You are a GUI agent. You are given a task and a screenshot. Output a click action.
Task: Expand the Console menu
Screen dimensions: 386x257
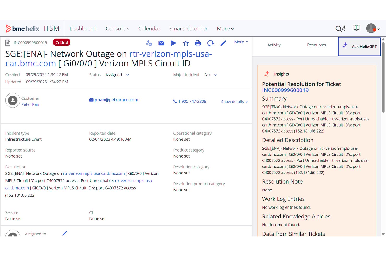[x=117, y=29]
